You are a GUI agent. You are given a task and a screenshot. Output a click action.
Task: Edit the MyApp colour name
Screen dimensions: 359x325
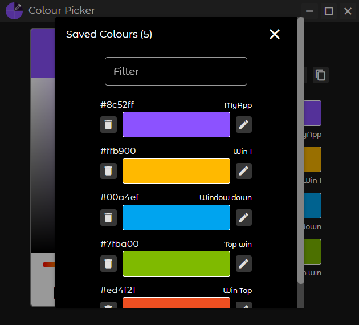tap(244, 125)
